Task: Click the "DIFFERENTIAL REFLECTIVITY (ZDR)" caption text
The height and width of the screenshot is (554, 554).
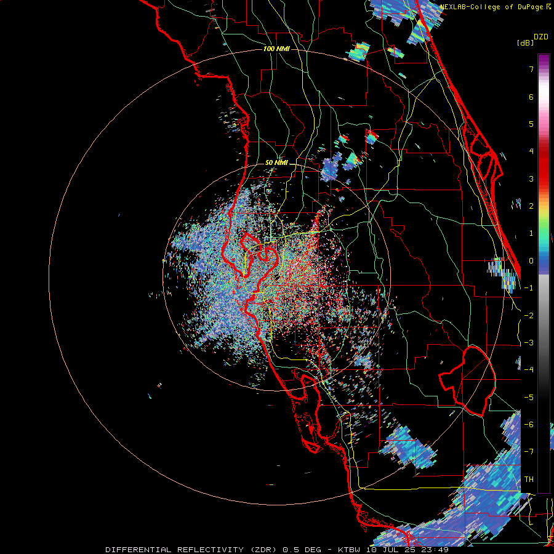Action: pyautogui.click(x=191, y=550)
